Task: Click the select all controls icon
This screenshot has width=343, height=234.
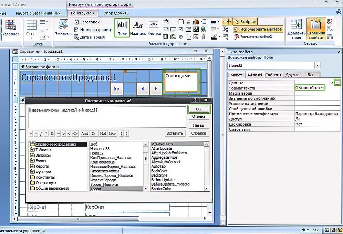Action: point(226,37)
